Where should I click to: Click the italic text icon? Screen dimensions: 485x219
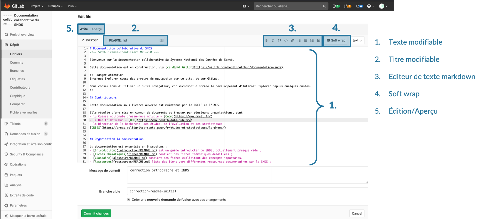point(273,40)
